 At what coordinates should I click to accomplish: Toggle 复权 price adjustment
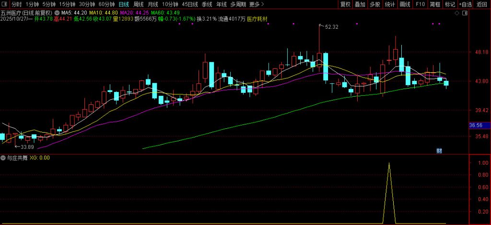(x=345, y=4)
